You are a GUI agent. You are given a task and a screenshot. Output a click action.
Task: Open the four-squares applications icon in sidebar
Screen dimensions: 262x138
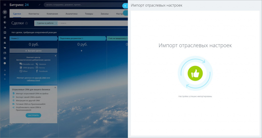pos(5,58)
